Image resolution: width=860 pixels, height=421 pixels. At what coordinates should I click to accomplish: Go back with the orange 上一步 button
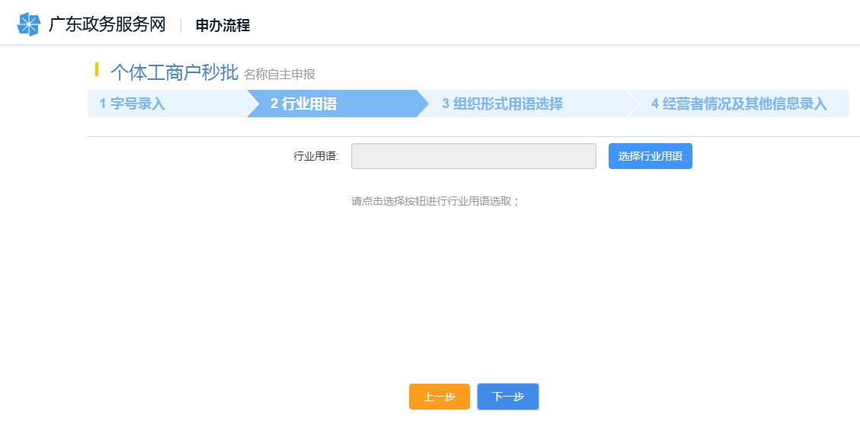click(x=439, y=397)
